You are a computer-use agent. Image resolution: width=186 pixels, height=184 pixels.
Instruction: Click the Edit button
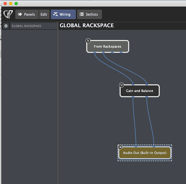[44, 14]
